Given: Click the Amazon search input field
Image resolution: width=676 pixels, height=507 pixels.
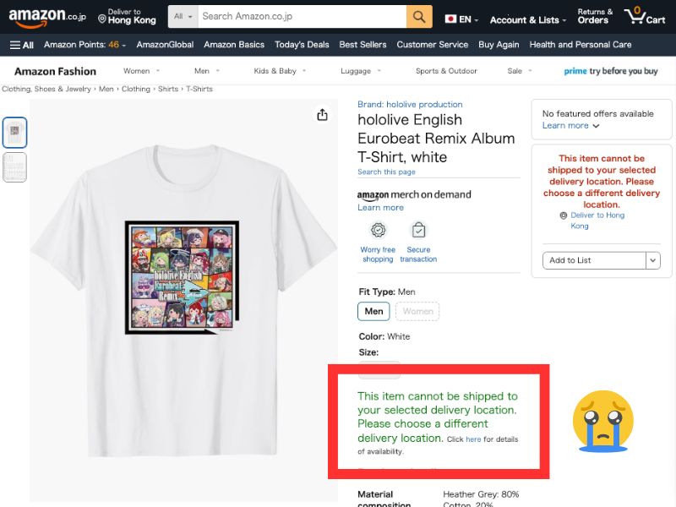Looking at the screenshot, I should 301,16.
